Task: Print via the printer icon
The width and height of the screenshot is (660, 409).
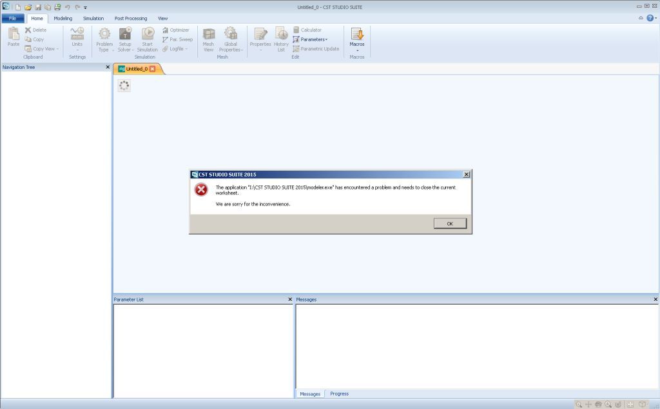Action: pos(57,7)
